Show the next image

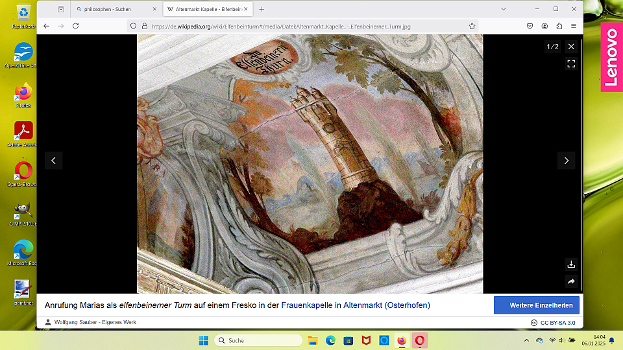567,161
